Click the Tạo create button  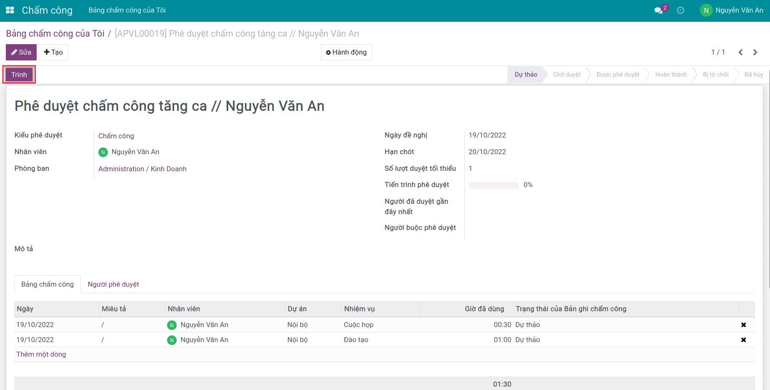coord(53,52)
